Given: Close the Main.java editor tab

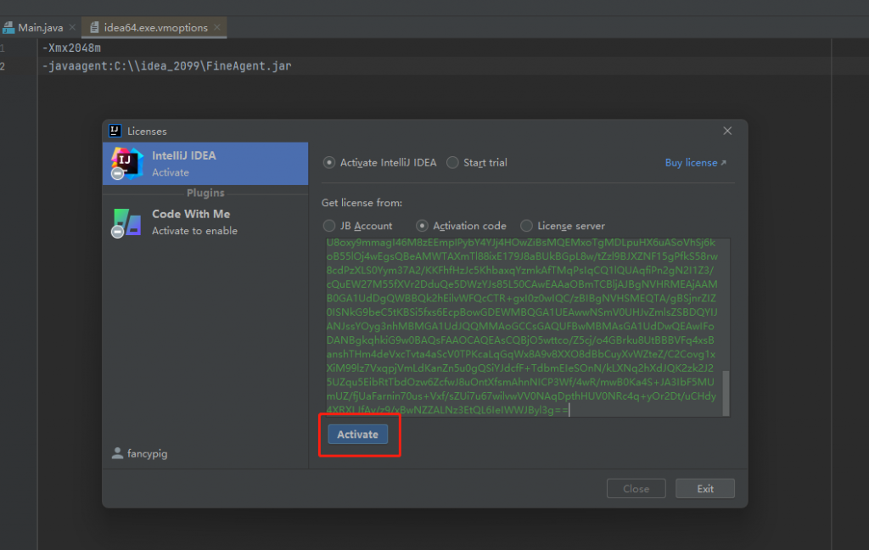Looking at the screenshot, I should pos(72,26).
